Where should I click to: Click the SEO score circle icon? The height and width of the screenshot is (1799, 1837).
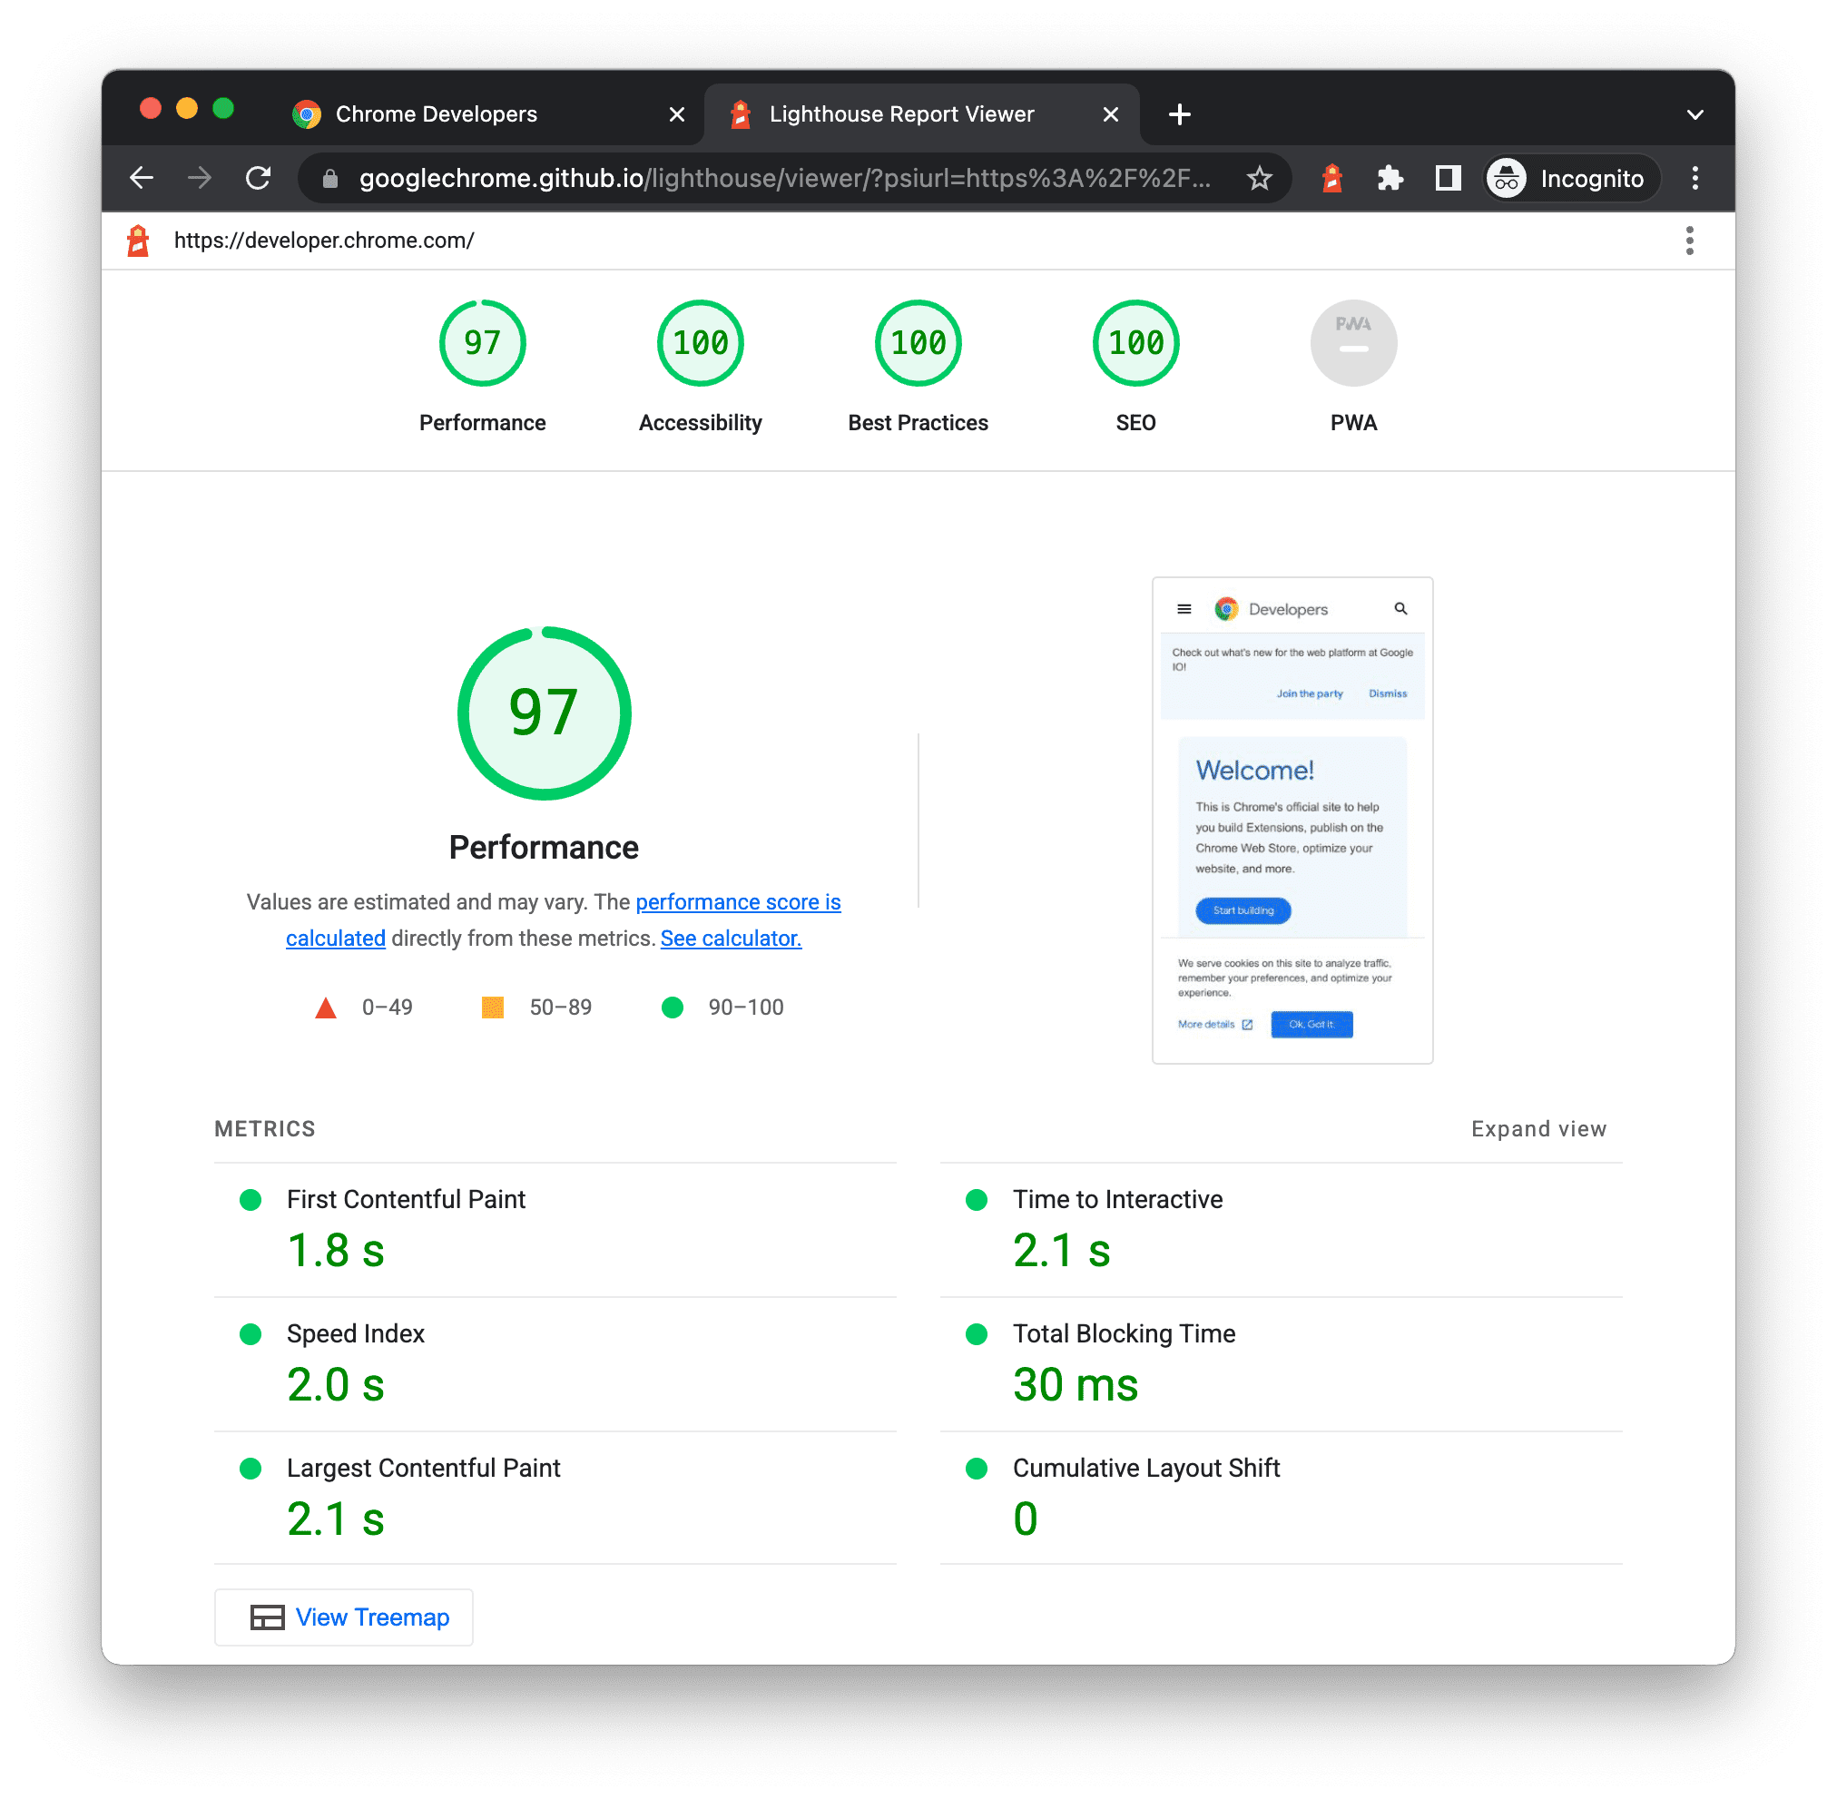pos(1135,344)
